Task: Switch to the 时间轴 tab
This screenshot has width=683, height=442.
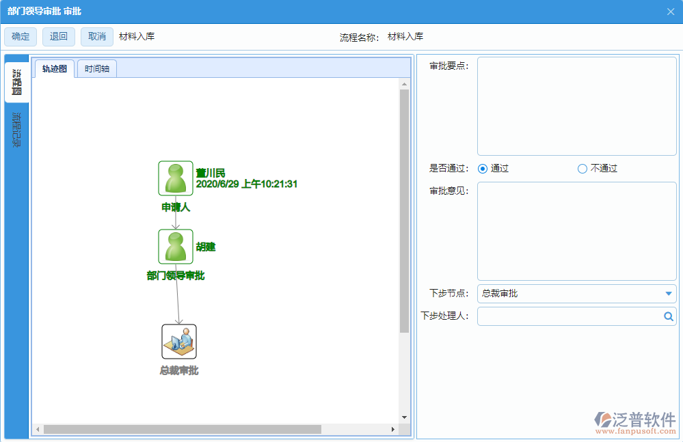Action: [96, 69]
